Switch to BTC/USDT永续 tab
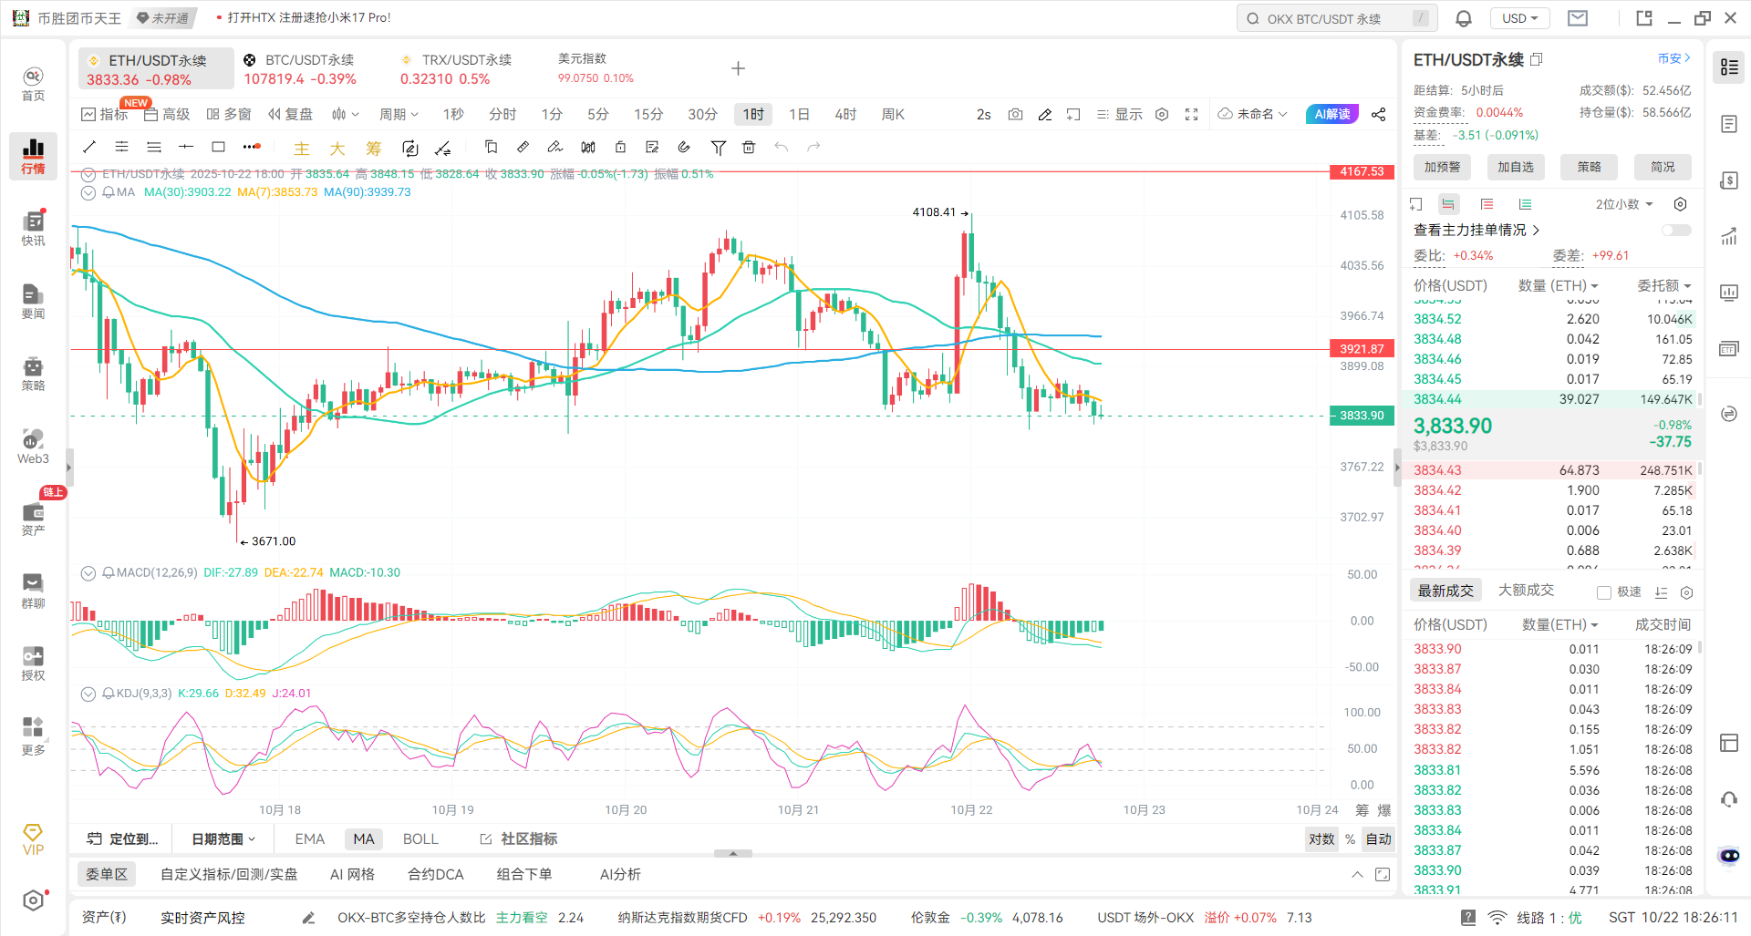Viewport: 1751px width, 936px height. click(301, 69)
